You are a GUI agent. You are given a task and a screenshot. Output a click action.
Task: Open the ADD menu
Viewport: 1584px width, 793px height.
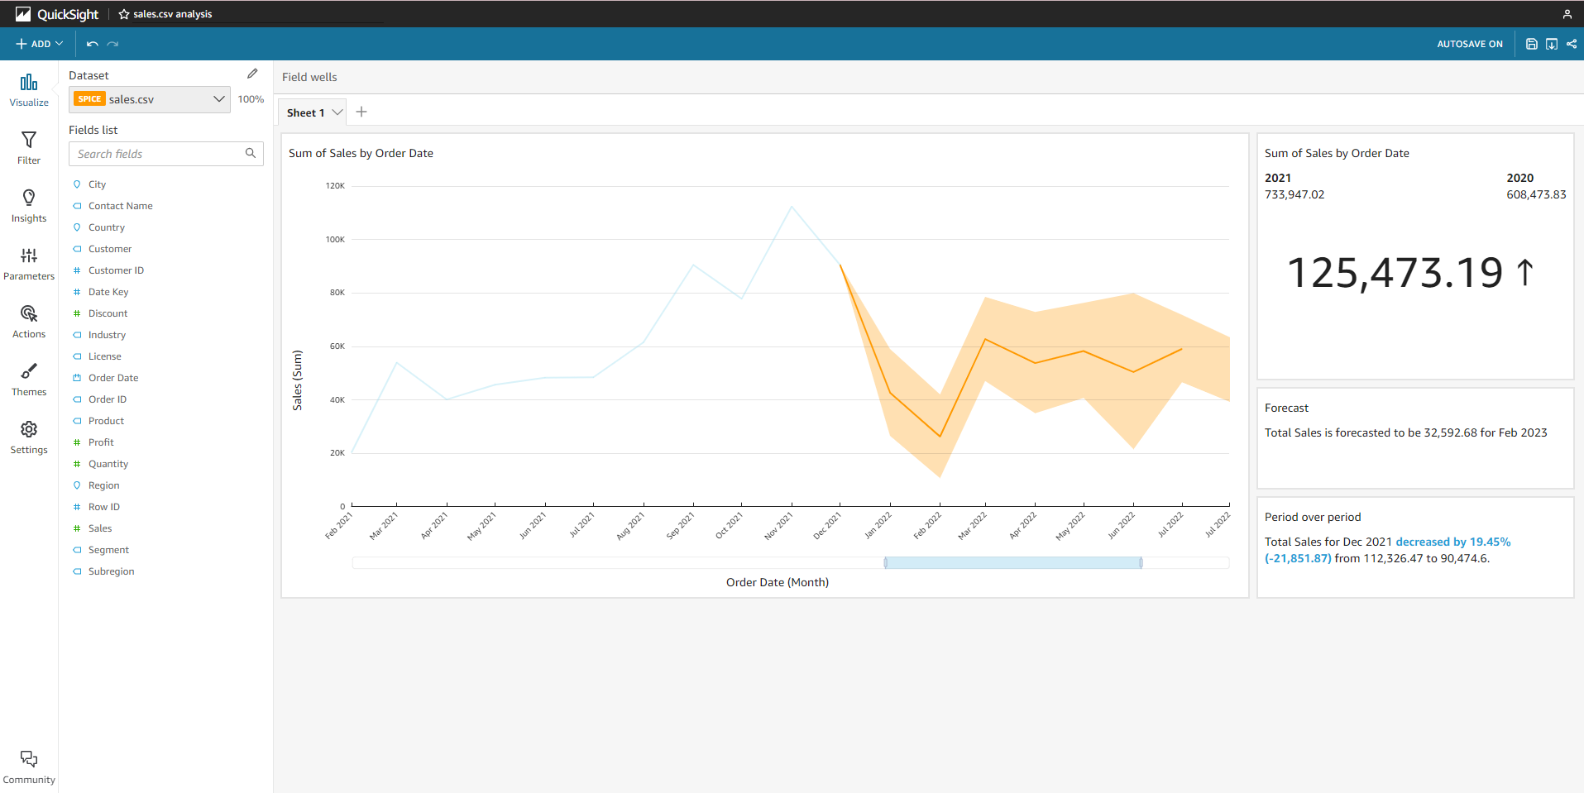39,44
